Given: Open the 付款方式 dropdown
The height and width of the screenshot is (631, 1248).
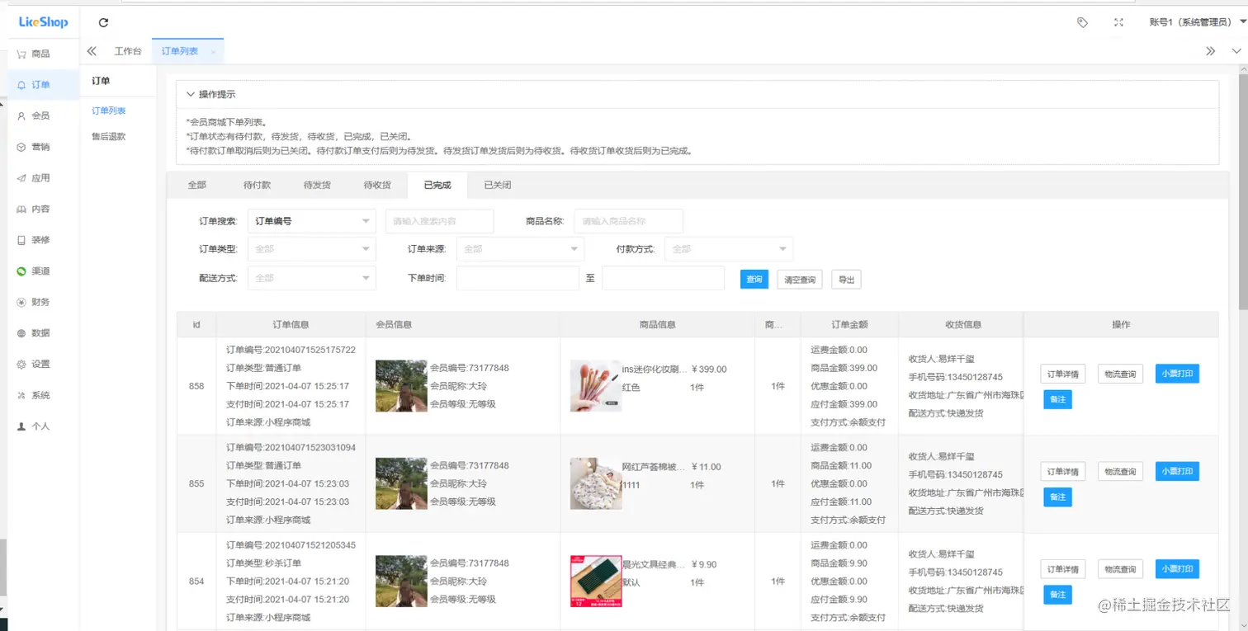Looking at the screenshot, I should click(x=729, y=249).
